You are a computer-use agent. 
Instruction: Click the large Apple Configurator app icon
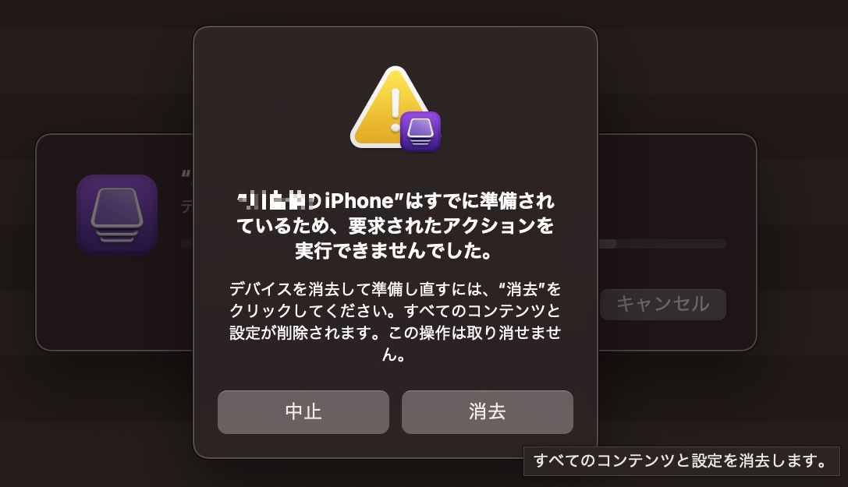[117, 215]
